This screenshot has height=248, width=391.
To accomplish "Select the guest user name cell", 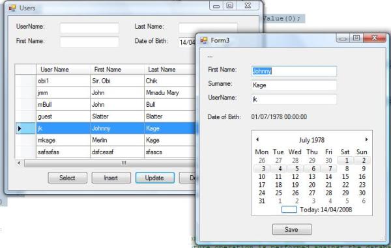I will pyautogui.click(x=63, y=117).
